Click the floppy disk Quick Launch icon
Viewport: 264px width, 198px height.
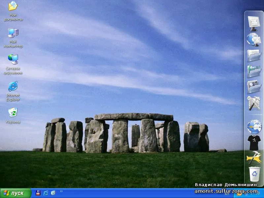pyautogui.click(x=38, y=193)
